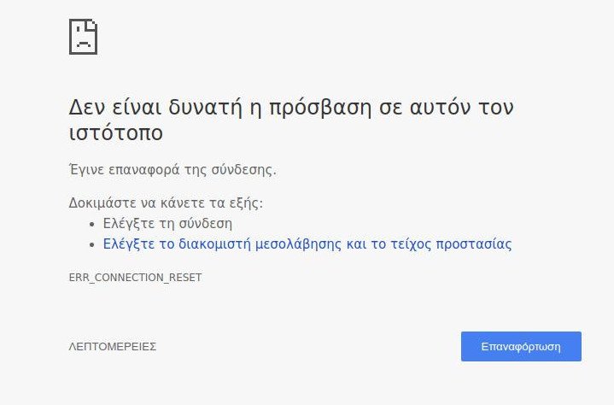Viewport: 614px width, 405px height.
Task: Click the word 'εξής:' in the suggestion line
Action: (248, 203)
